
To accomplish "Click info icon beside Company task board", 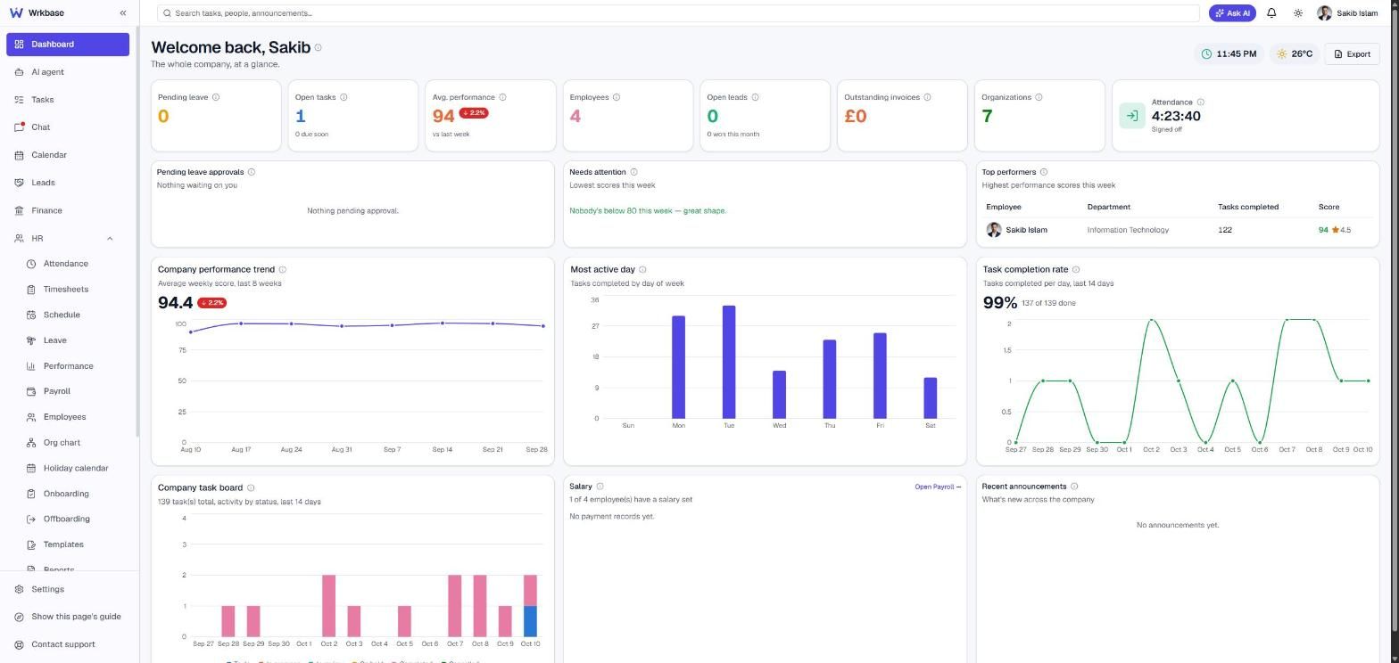I will [251, 487].
